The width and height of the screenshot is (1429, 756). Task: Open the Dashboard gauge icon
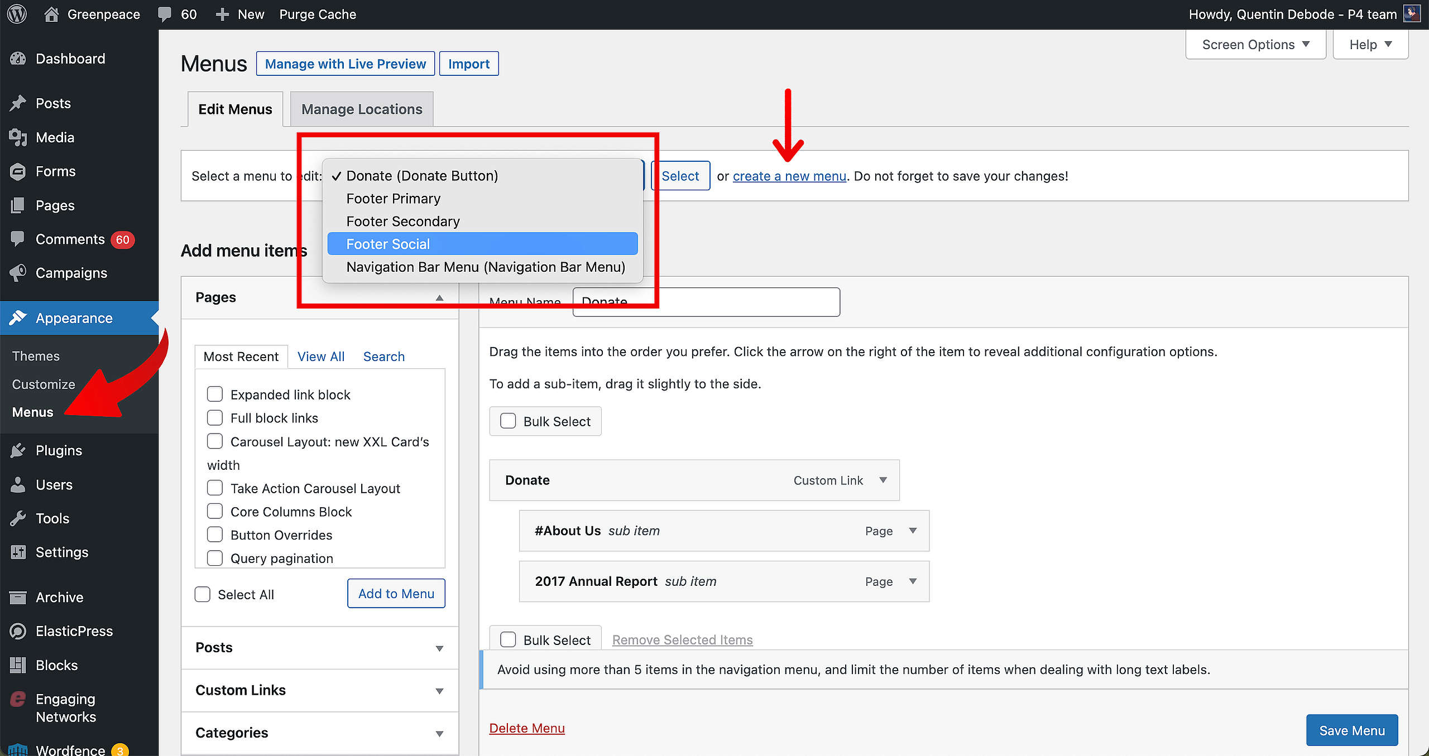[18, 59]
